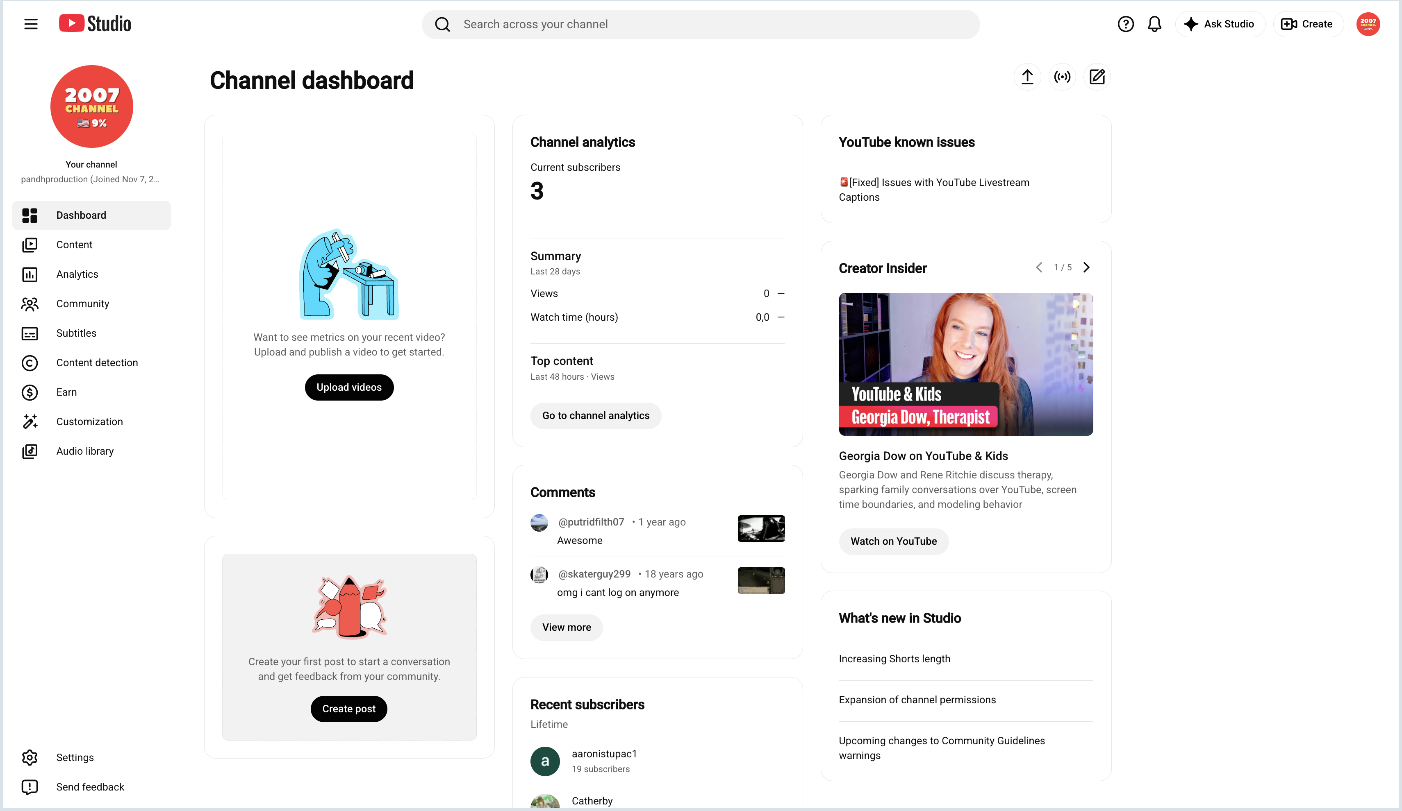Click the search magnifier icon

tap(442, 25)
